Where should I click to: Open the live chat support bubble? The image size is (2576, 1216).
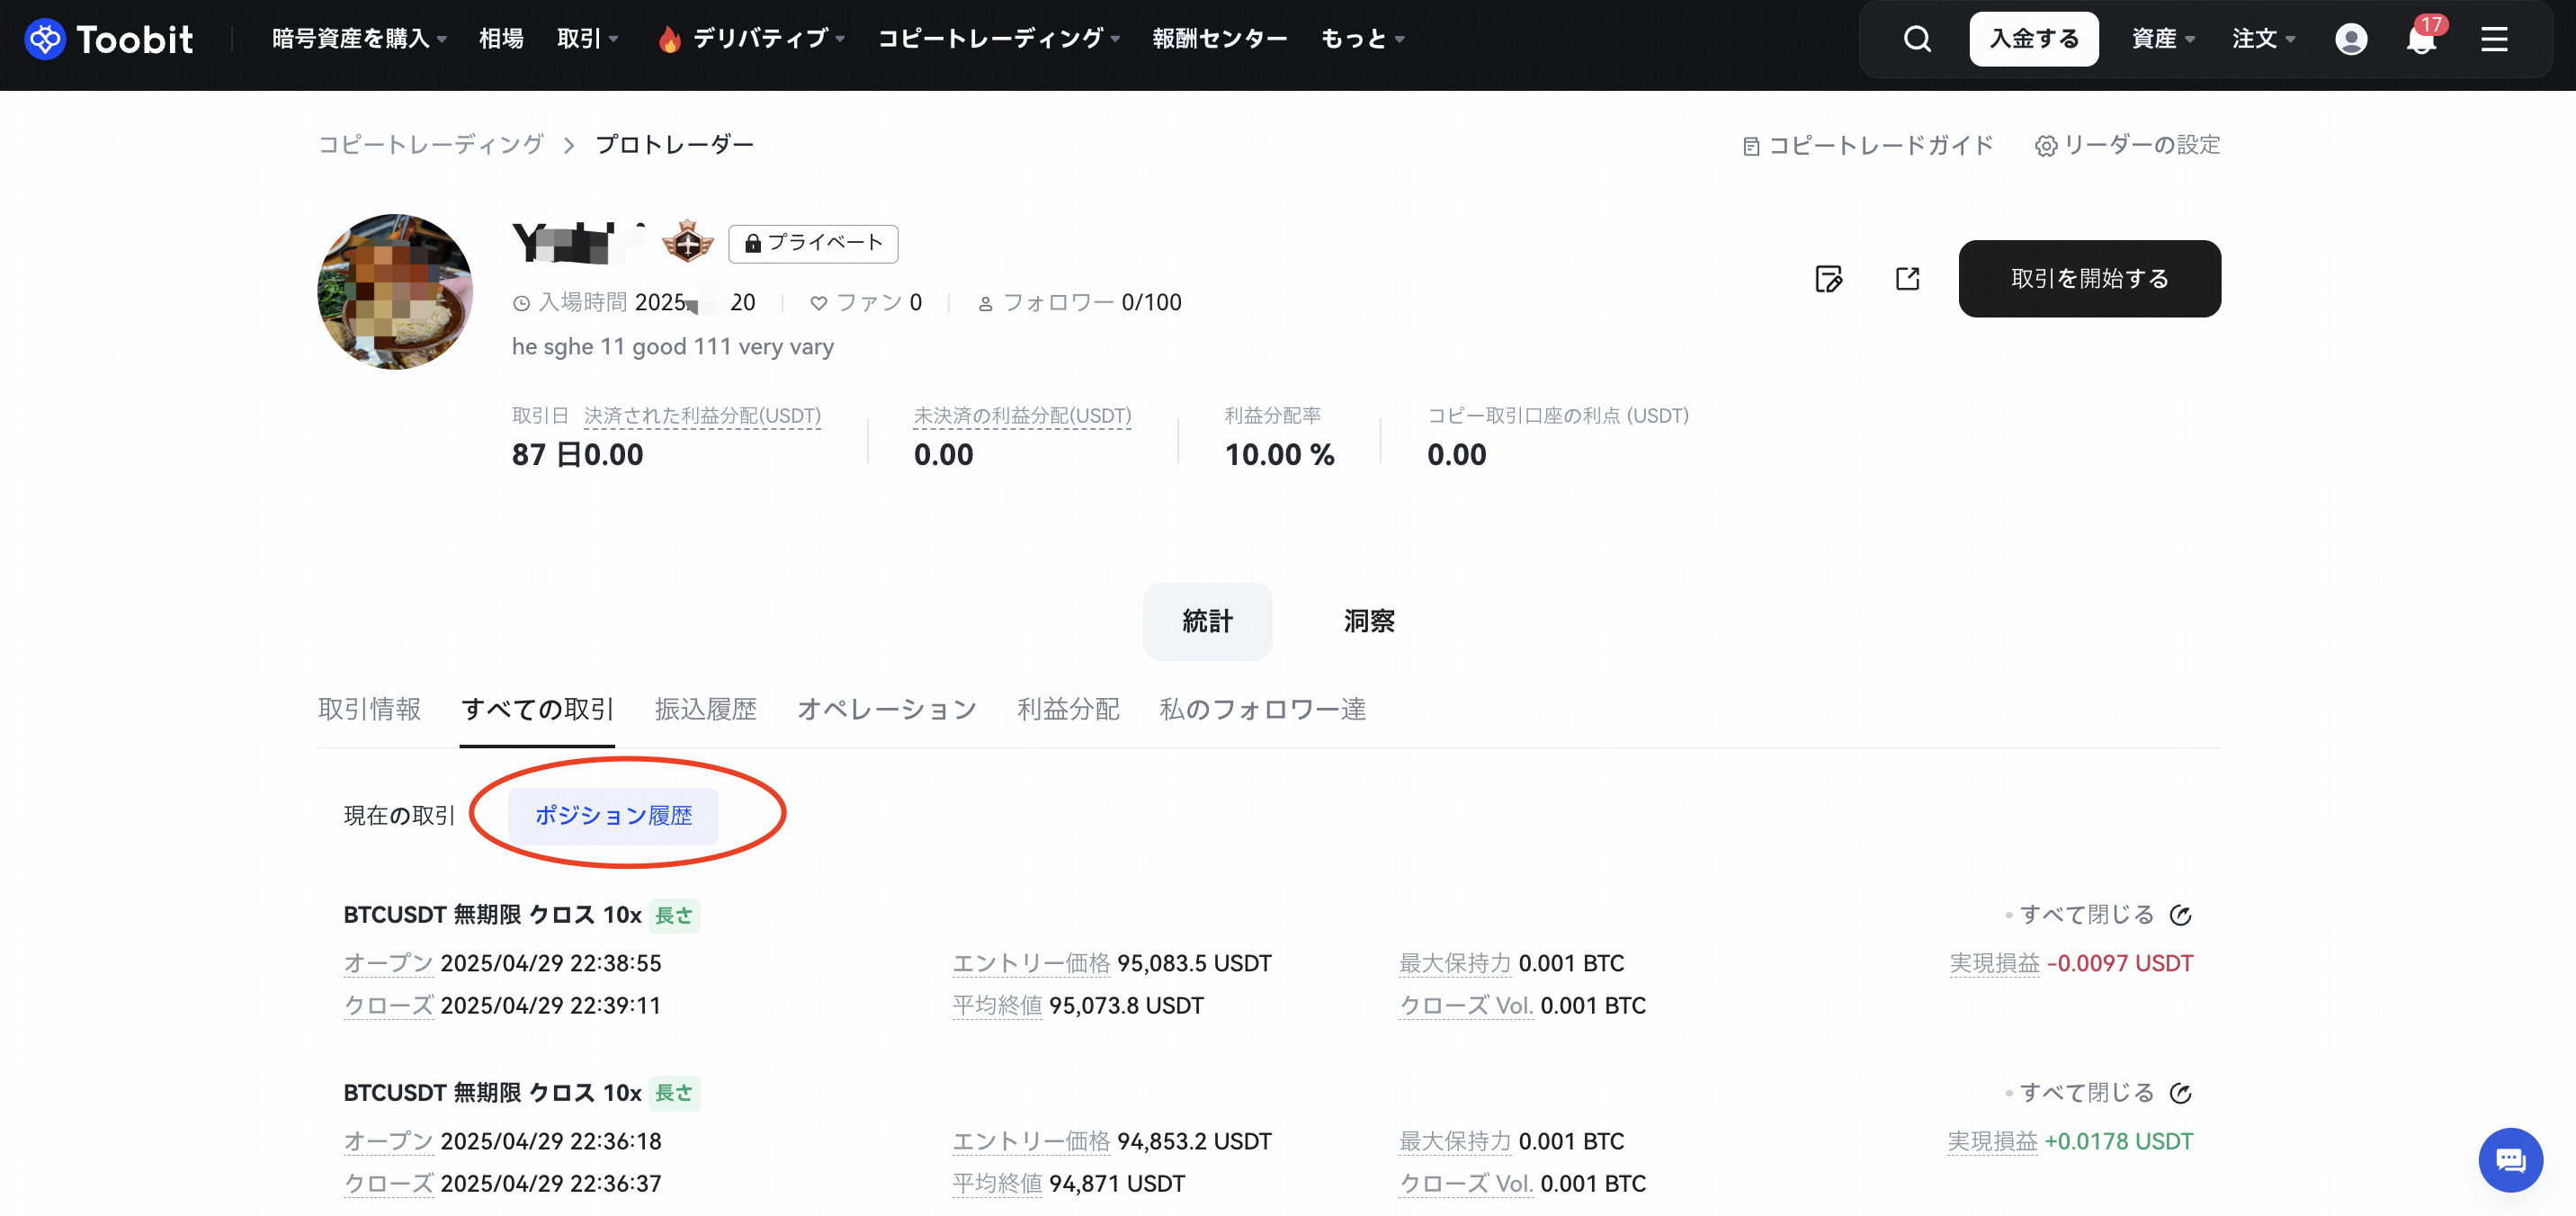(2510, 1160)
